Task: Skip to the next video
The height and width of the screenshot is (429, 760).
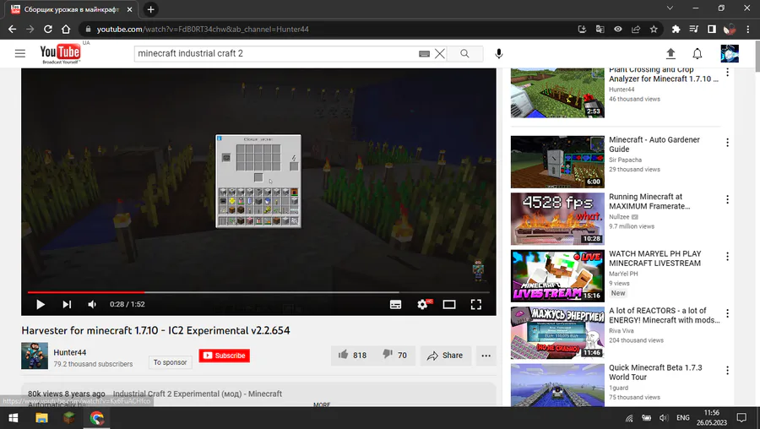Action: coord(67,304)
